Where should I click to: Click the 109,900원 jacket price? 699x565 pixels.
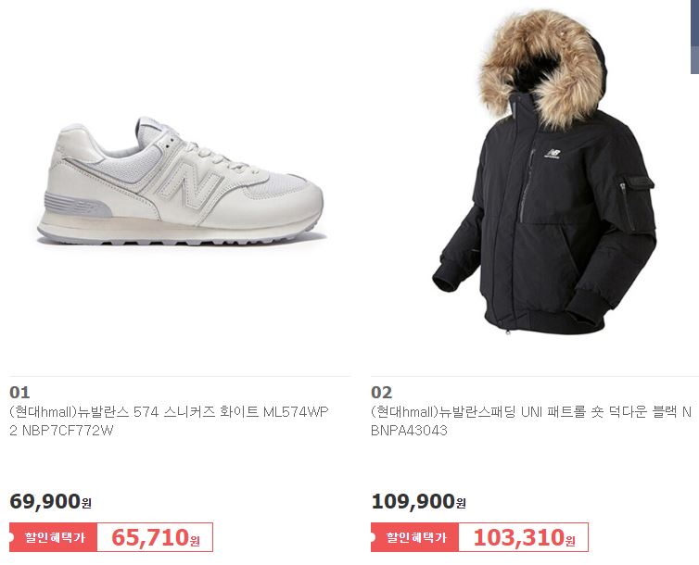[419, 501]
